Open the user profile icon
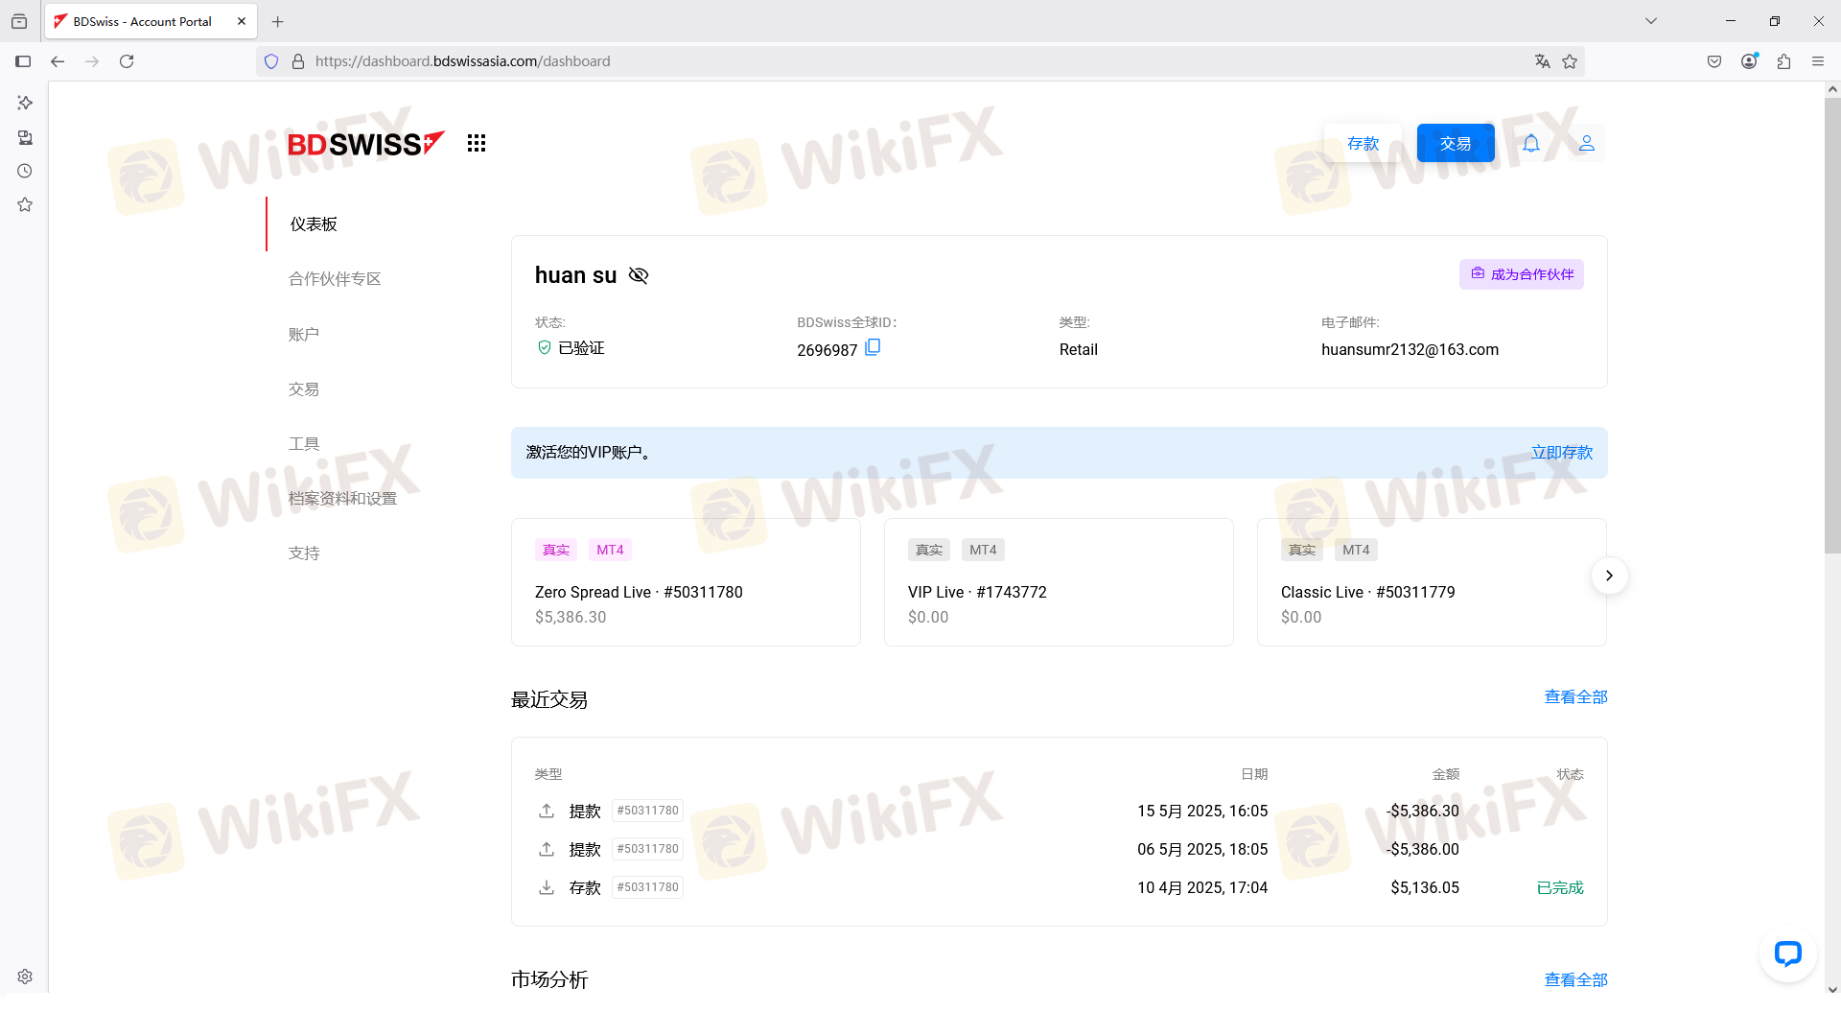 tap(1587, 143)
